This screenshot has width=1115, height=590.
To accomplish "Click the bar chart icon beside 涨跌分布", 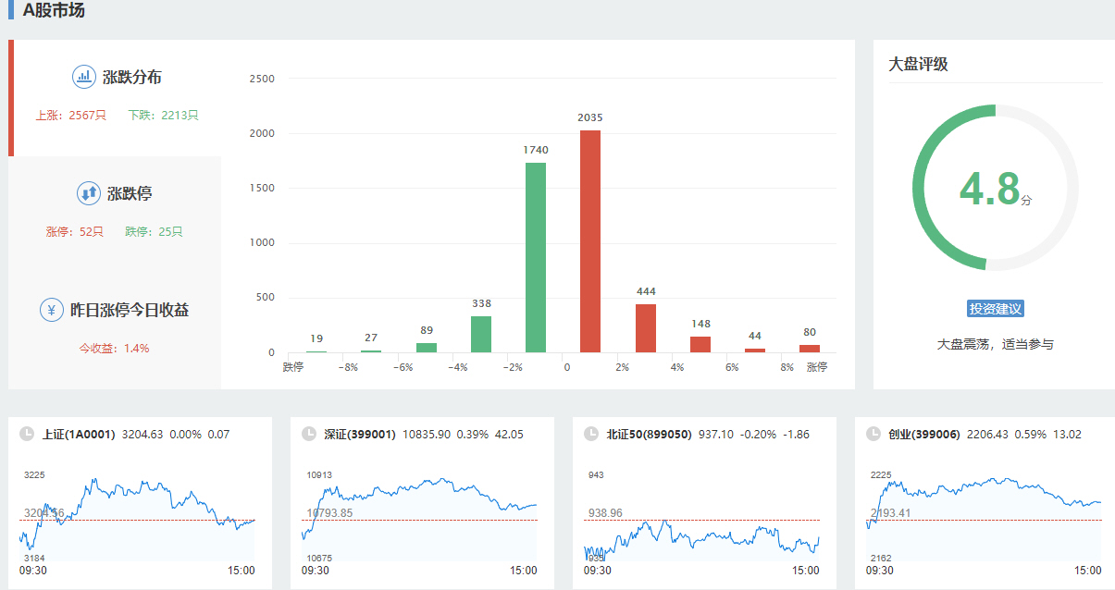I will [84, 77].
